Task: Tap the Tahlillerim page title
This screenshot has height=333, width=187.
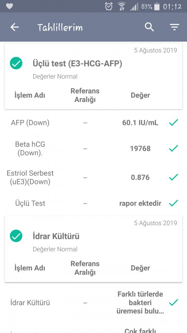Action: click(60, 27)
